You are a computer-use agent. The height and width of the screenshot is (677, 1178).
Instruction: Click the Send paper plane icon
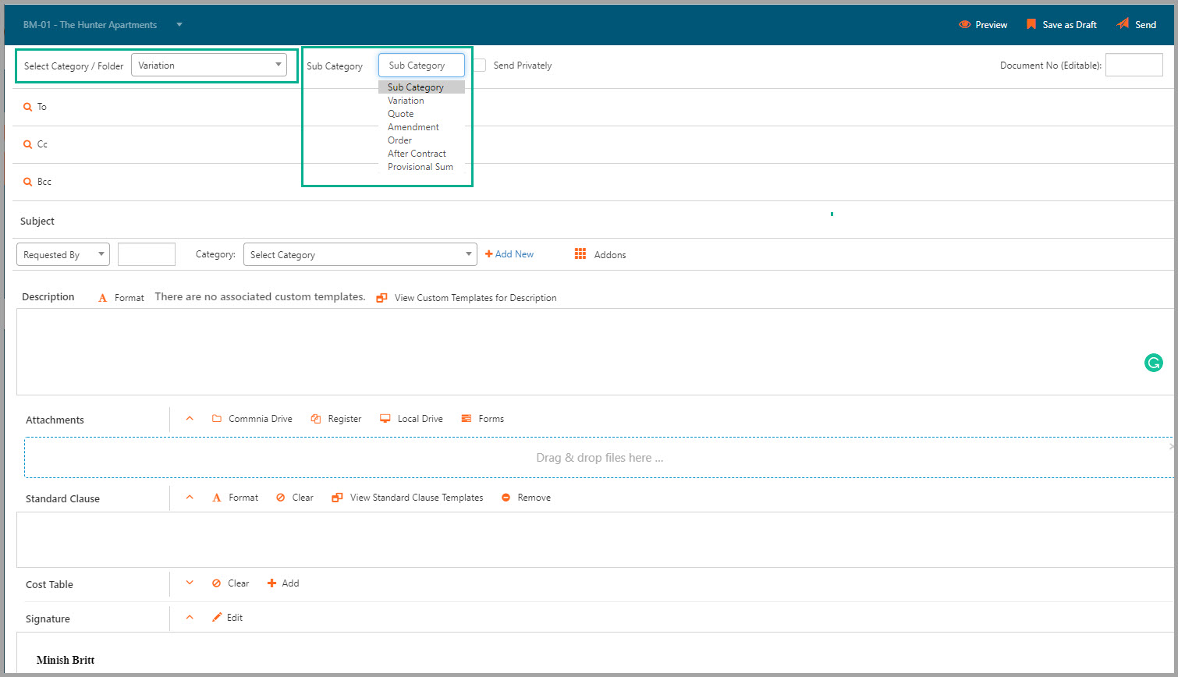(x=1123, y=24)
